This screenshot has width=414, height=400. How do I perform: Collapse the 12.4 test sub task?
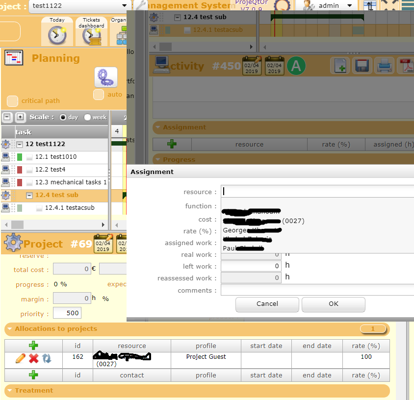point(29,195)
